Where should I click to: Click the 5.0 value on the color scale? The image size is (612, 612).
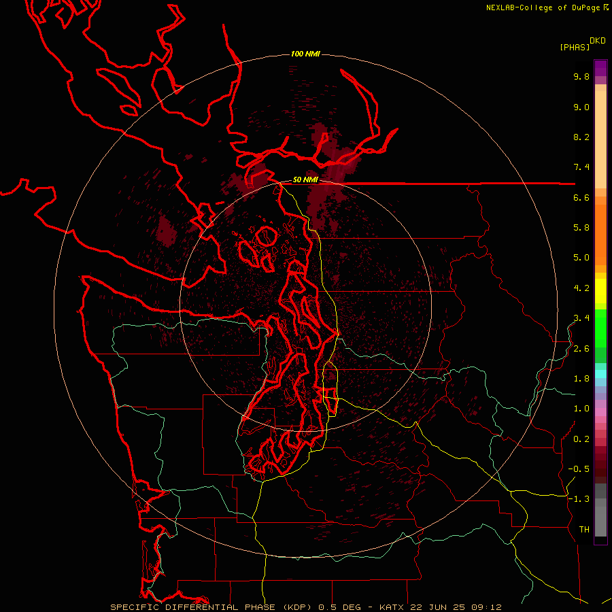[581, 258]
